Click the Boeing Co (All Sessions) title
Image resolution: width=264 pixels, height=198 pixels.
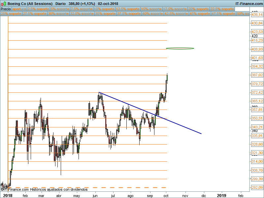point(30,4)
